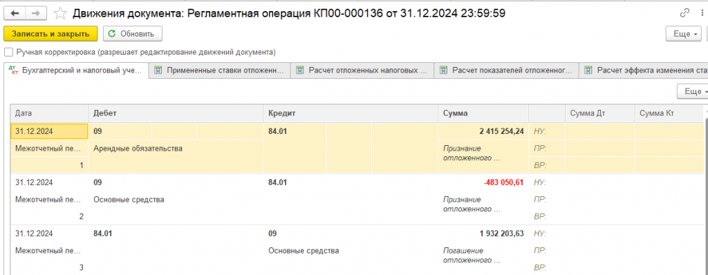The image size is (708, 275).
Task: Open the top Еще dropdown menu
Action: click(684, 34)
